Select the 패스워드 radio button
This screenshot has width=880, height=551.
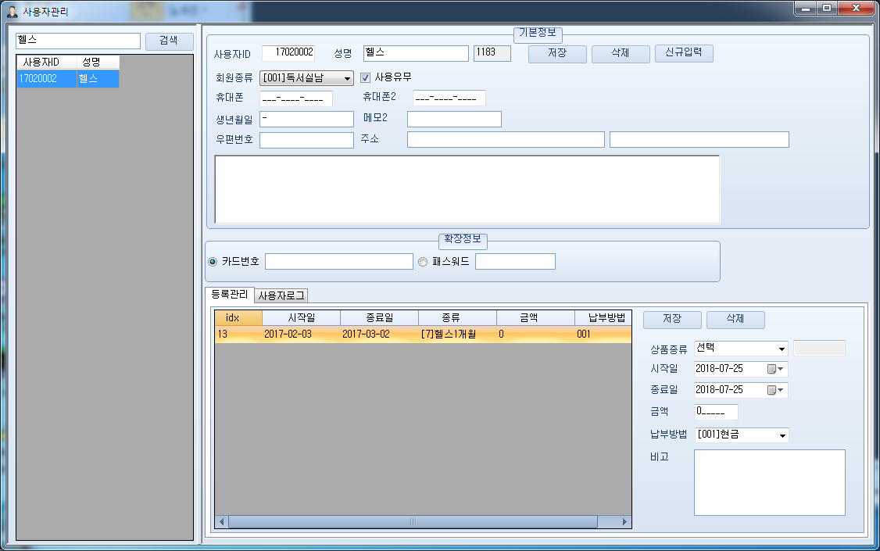pos(423,261)
